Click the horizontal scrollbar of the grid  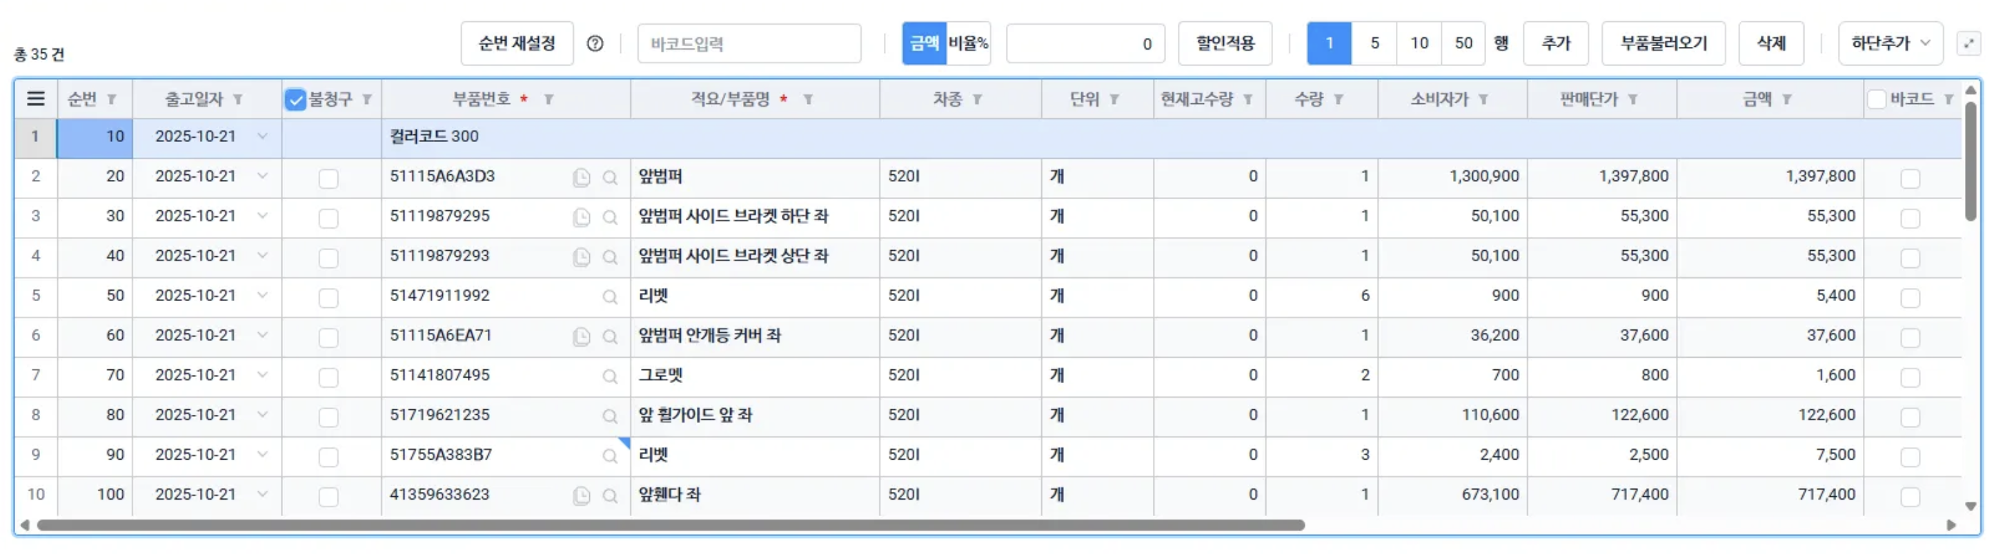pos(671,526)
